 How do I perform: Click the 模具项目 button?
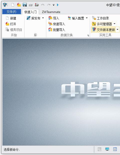[14, 30]
